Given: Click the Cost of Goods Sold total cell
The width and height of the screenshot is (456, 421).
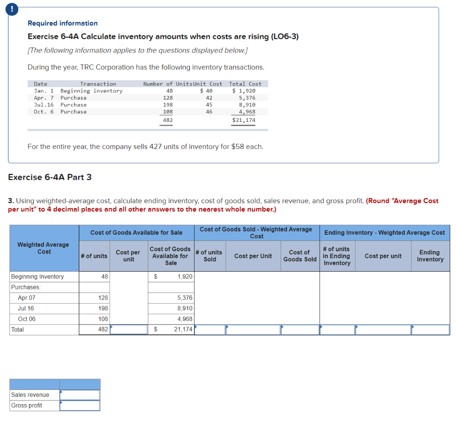Looking at the screenshot, I should click(x=300, y=329).
